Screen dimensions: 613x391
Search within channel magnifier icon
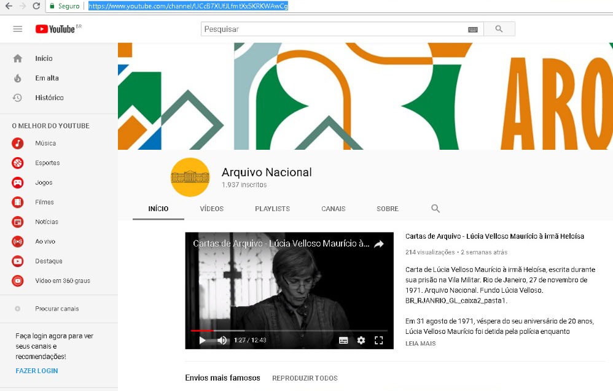click(x=435, y=209)
